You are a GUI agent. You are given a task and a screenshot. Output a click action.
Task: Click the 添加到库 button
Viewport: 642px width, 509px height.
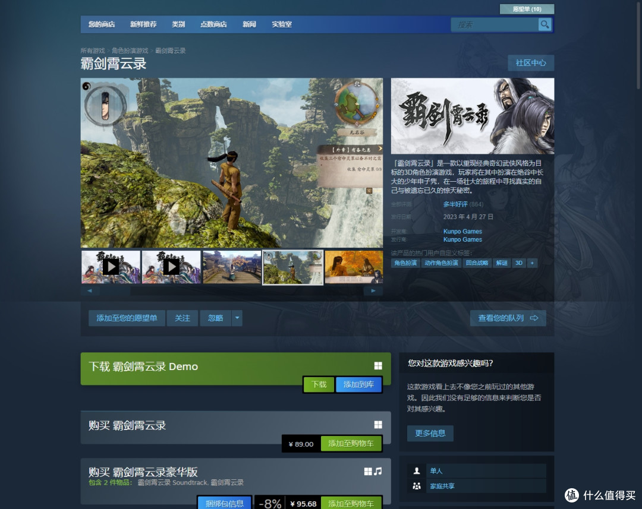click(x=358, y=385)
